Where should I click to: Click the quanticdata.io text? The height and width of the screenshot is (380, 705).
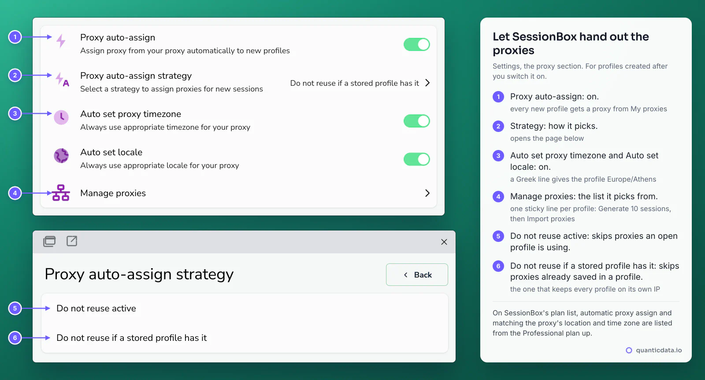click(x=659, y=350)
